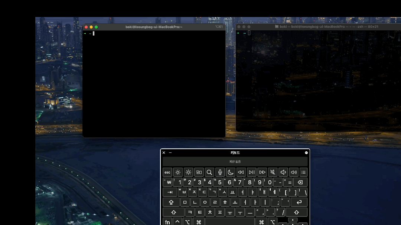Activate the dictation microphone key
401x225 pixels.
pos(220,172)
